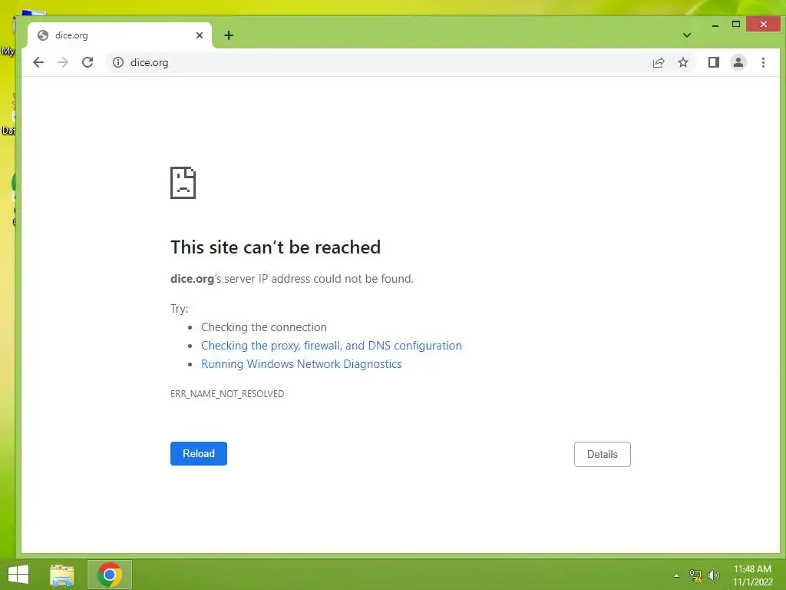
Task: Close the Chrome window
Action: 763,24
